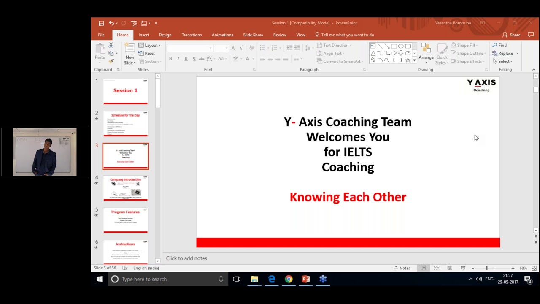540x304 pixels.
Task: Click Find in Editing group
Action: (499, 45)
